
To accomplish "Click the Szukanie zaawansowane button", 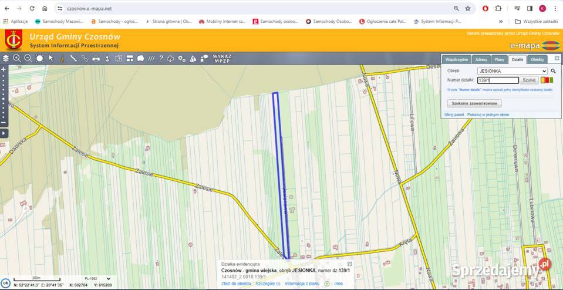I will (474, 103).
